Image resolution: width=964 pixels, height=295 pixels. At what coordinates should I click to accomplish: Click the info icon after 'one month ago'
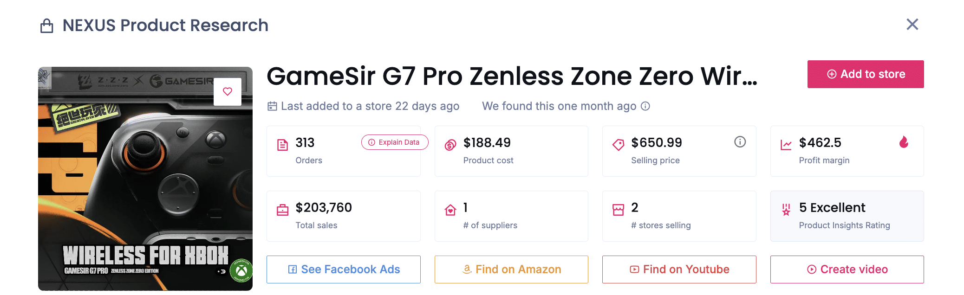point(645,106)
